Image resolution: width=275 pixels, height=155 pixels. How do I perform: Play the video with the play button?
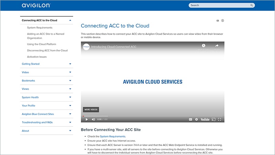pyautogui.click(x=87, y=120)
